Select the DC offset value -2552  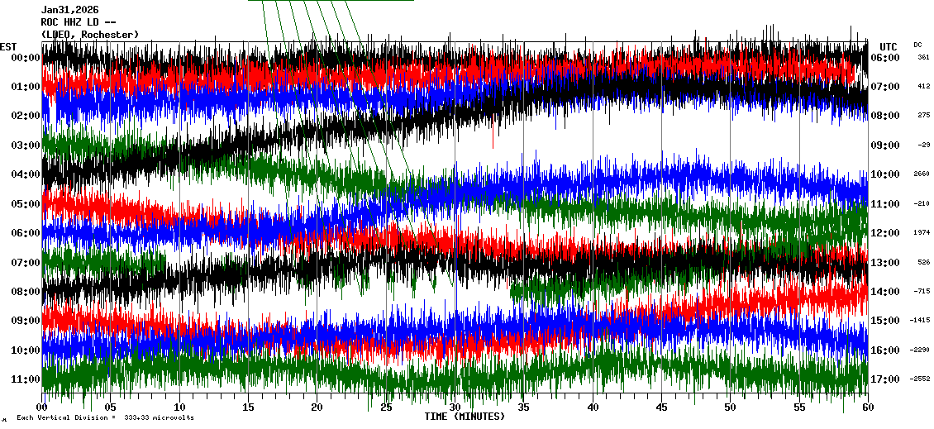(921, 379)
